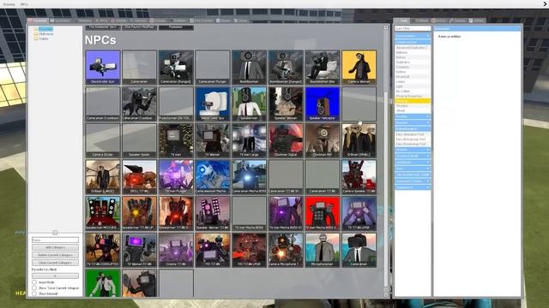Image resolution: width=549 pixels, height=308 pixels.
Task: Enable the Mode checkbox above Show Save
Action: (34, 282)
